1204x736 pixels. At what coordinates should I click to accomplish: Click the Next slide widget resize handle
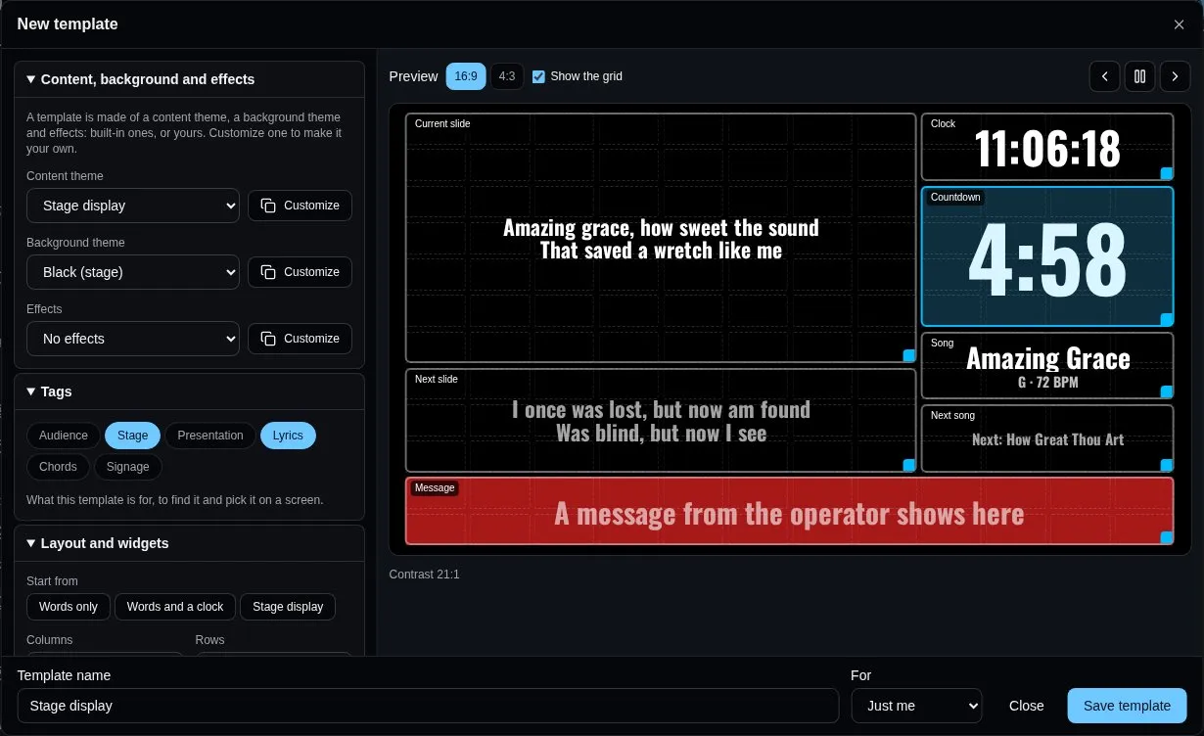tap(909, 465)
